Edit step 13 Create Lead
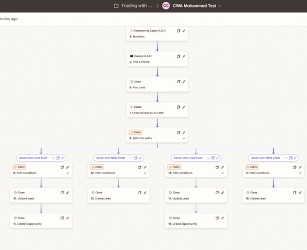Screen dimensions: 307x250 [145, 192]
